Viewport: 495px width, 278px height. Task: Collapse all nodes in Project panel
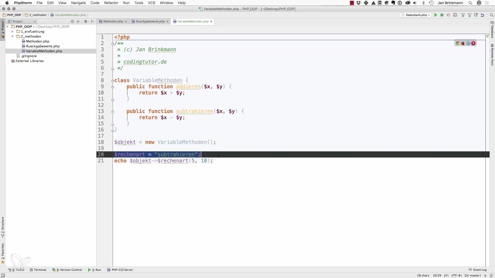click(x=78, y=21)
